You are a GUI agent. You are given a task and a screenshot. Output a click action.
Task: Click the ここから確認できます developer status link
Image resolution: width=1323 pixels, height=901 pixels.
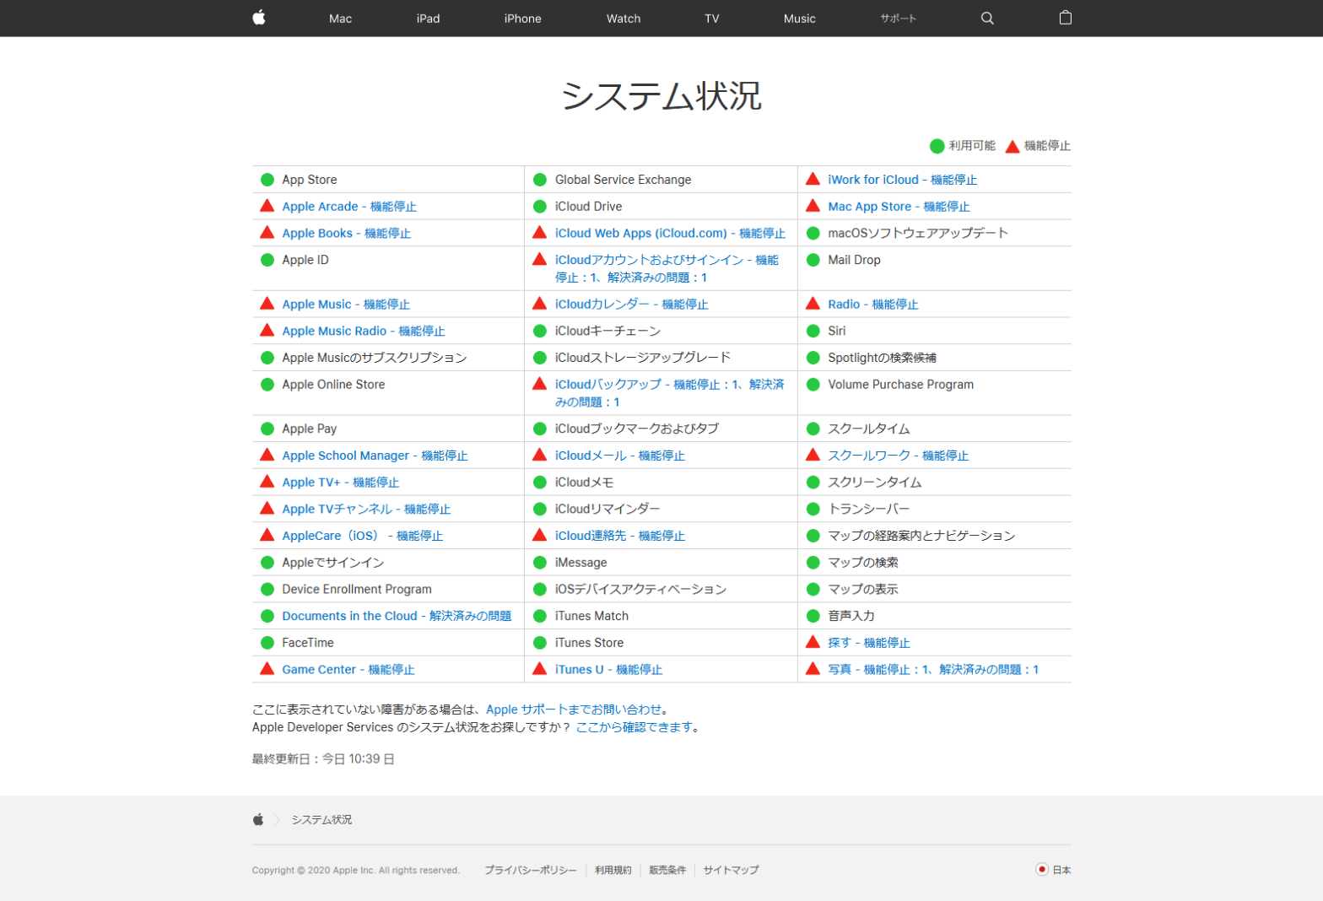(x=634, y=727)
